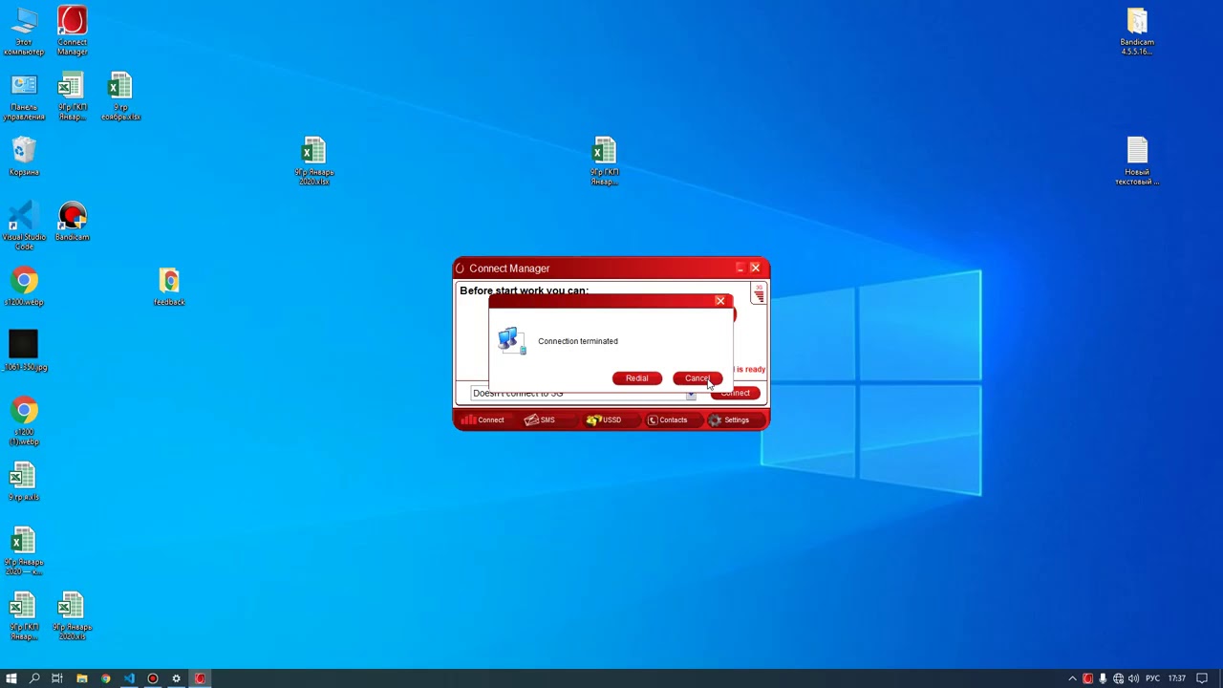
Task: Select the Новый текстовый document icon
Action: coord(1137,161)
